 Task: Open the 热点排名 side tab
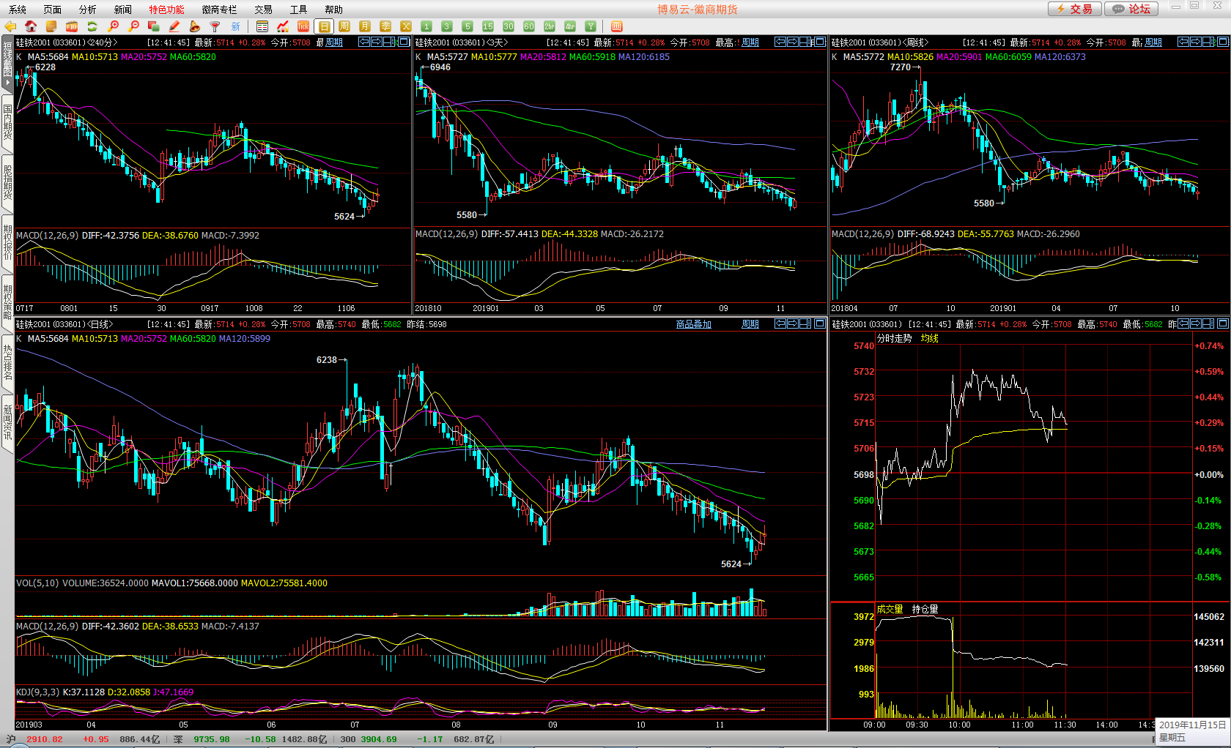(x=7, y=362)
